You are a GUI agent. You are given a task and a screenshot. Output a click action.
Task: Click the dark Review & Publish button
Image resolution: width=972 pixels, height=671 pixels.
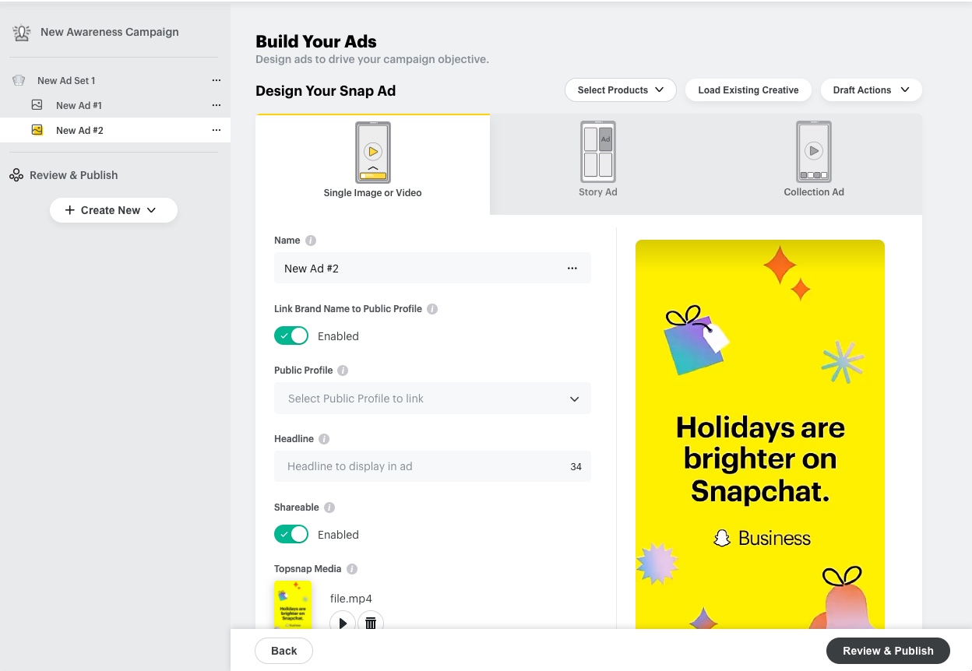click(888, 651)
